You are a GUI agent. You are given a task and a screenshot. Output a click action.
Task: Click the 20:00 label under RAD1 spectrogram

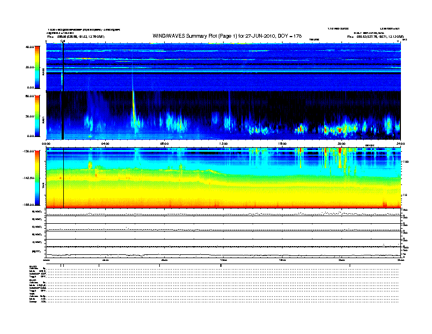click(x=341, y=144)
